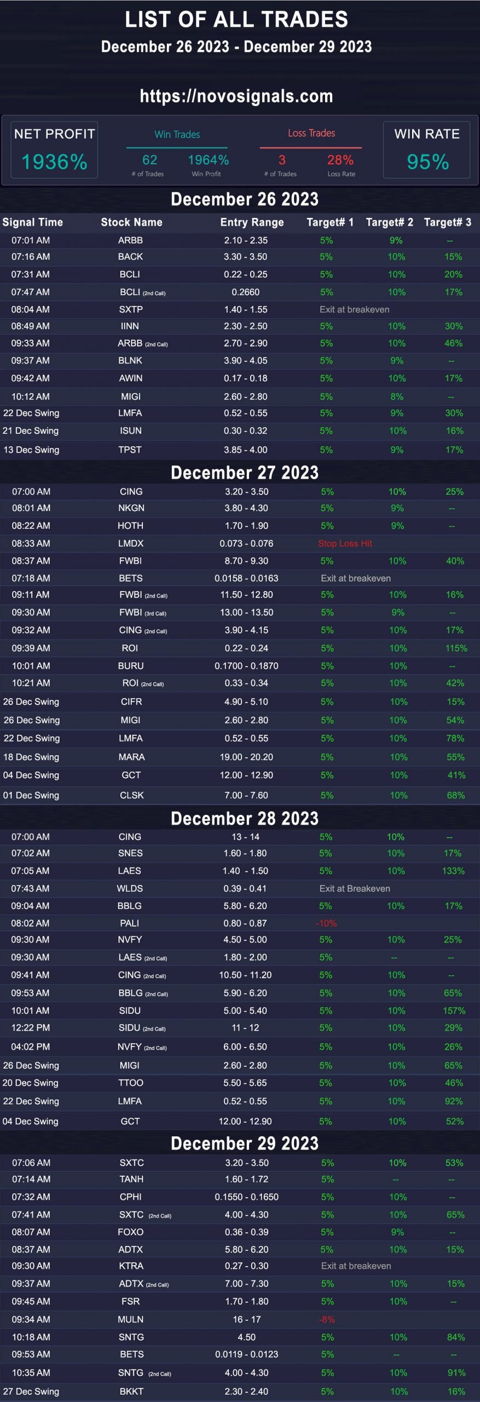Screen dimensions: 480x1402
Task: Click the MULN -8% loss value
Action: tap(327, 1320)
